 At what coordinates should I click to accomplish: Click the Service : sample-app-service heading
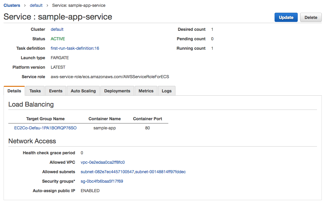(58, 17)
